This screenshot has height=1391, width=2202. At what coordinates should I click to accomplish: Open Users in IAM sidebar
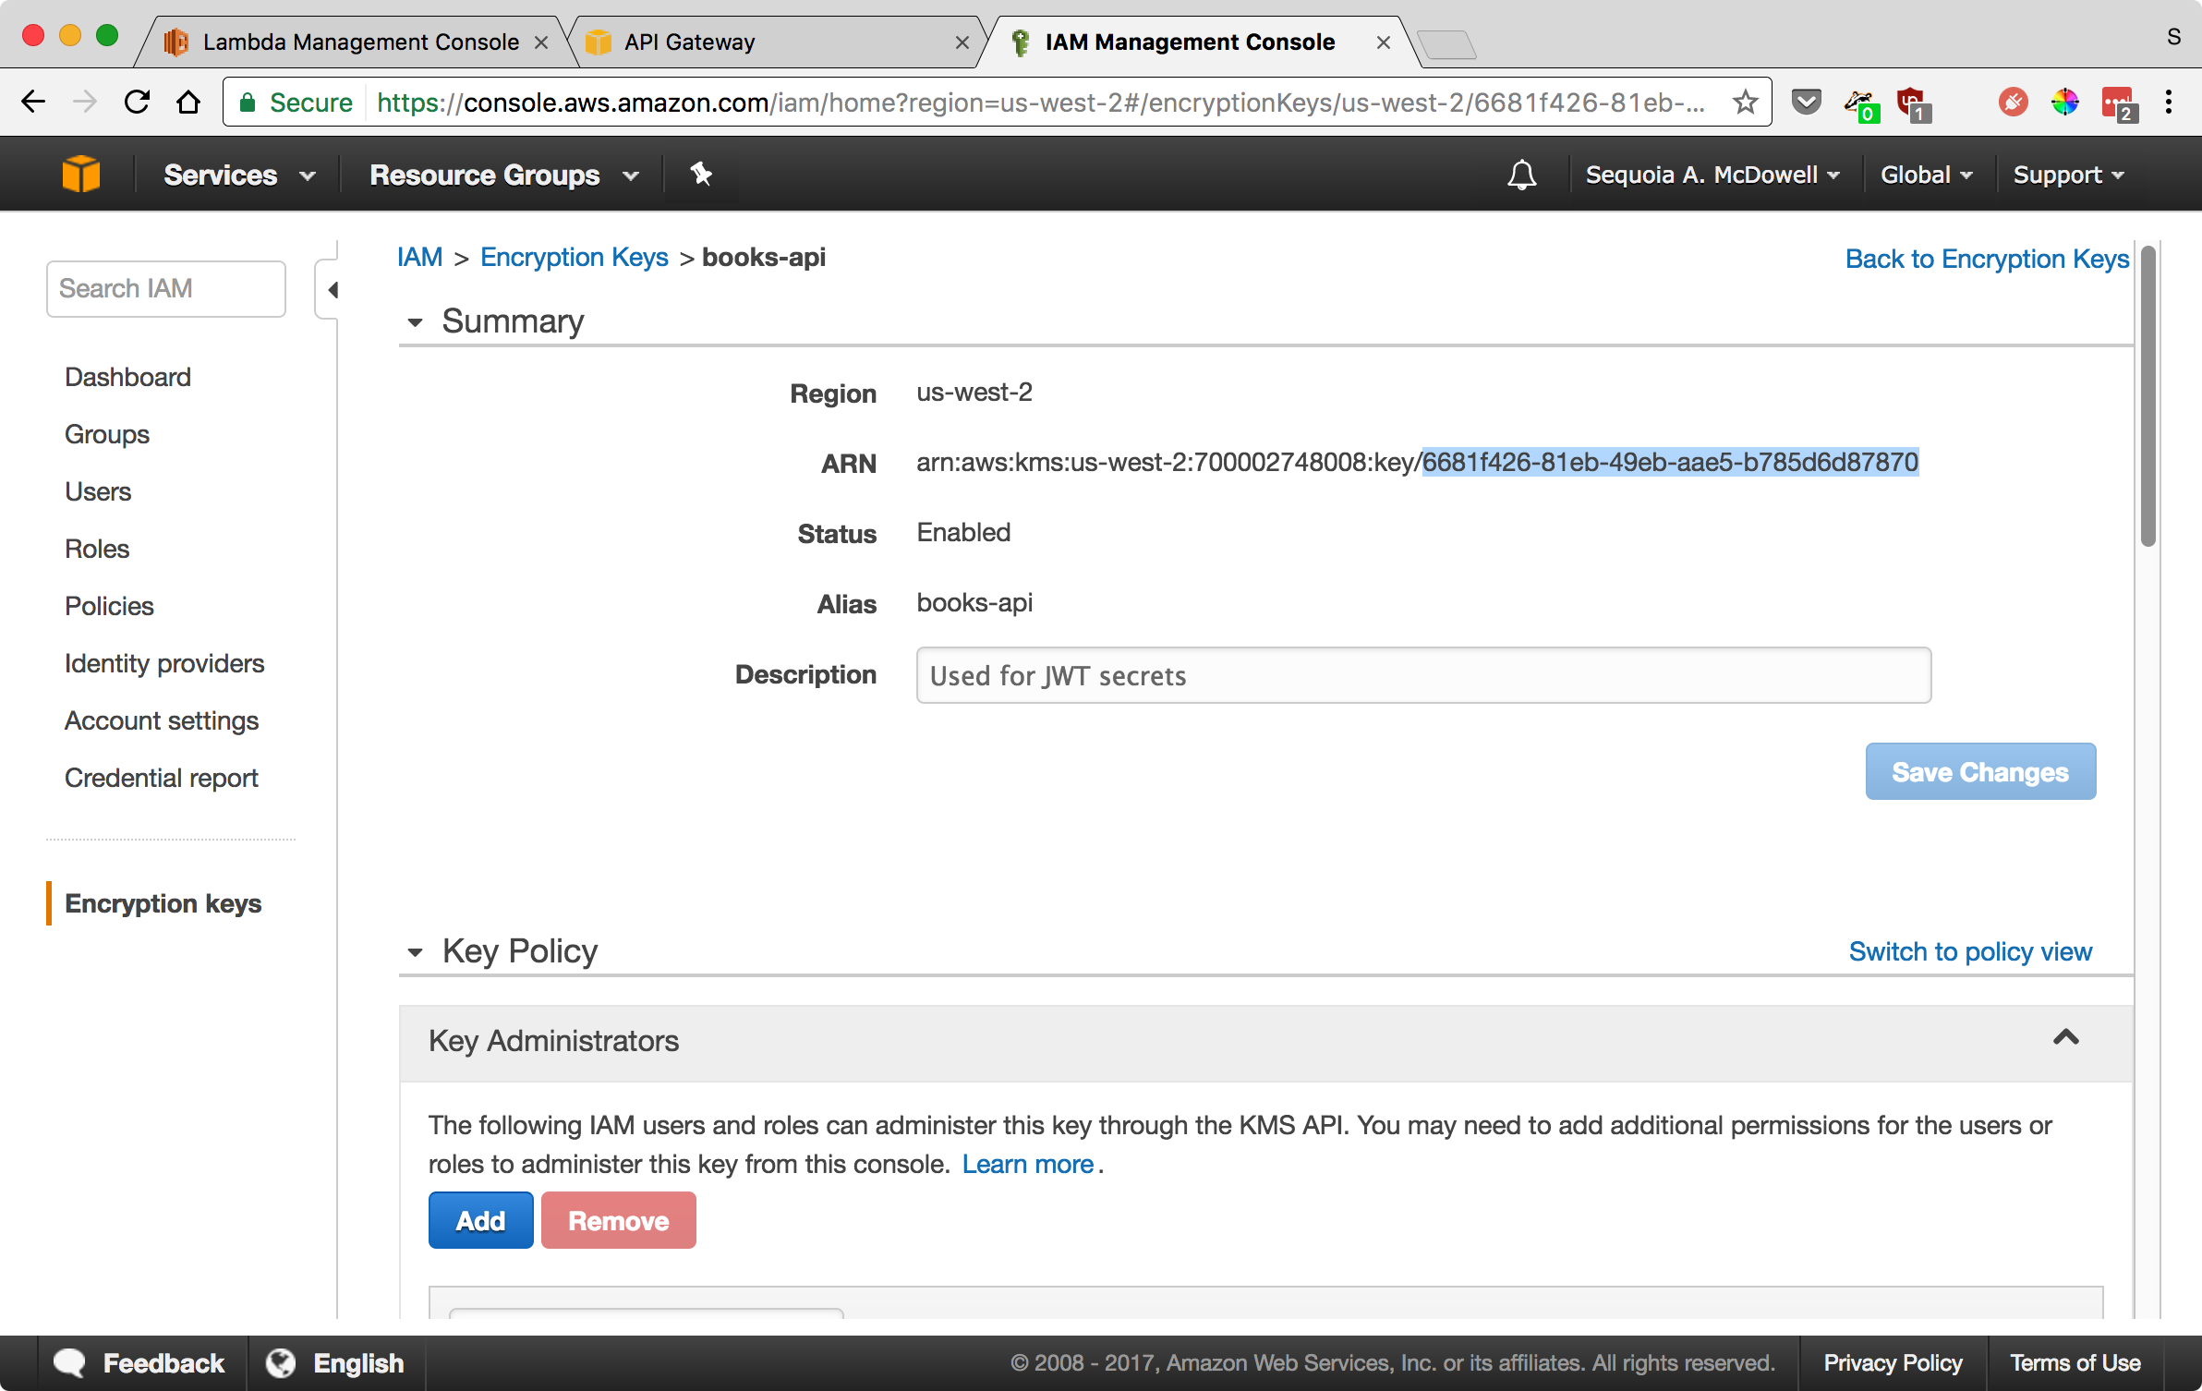(x=98, y=491)
